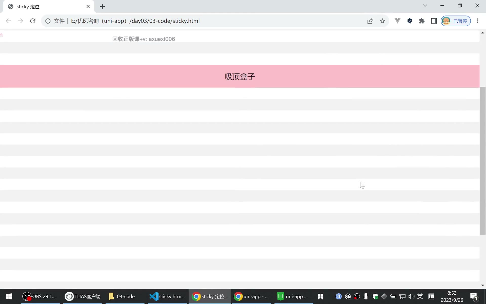The width and height of the screenshot is (486, 304).
Task: Click the dark hexagon extension icon
Action: point(410,21)
